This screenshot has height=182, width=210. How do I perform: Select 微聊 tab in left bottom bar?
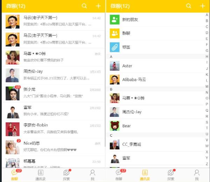pyautogui.click(x=14, y=175)
